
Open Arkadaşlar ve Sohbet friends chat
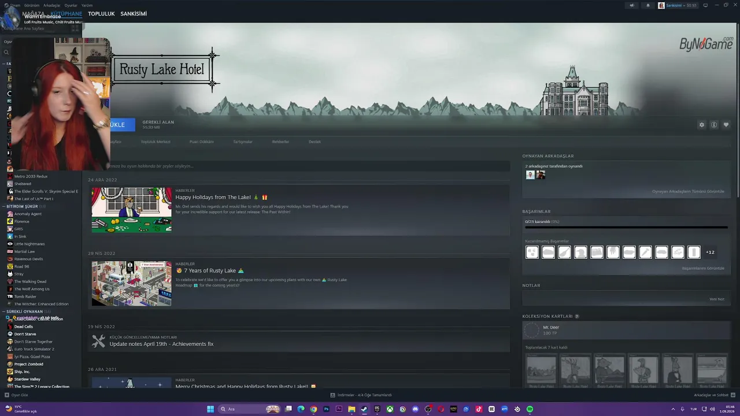(x=715, y=395)
